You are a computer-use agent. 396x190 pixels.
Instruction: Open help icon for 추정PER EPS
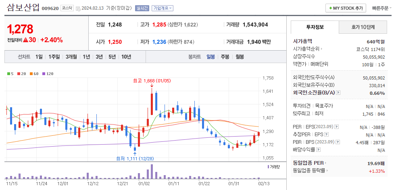coord(327,135)
